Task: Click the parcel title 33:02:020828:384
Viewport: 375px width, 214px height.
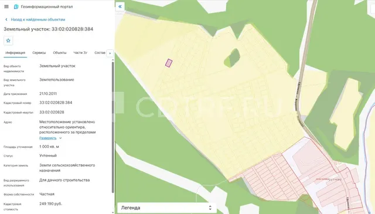Action: (48, 29)
